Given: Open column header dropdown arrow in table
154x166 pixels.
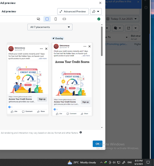Looking at the screenshot, I should [127, 37].
